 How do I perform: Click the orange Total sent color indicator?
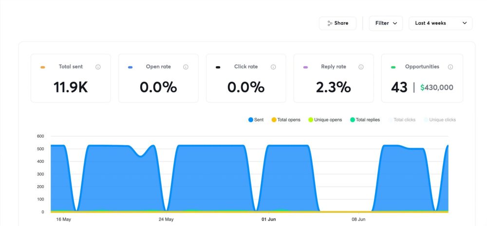coord(43,67)
